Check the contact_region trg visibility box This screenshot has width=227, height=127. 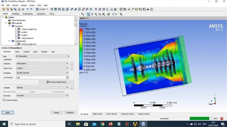click(x=16, y=29)
